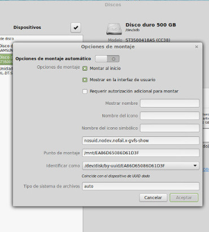Click the Aceptar button
Viewport: 209px width, 232px height.
[184, 198]
